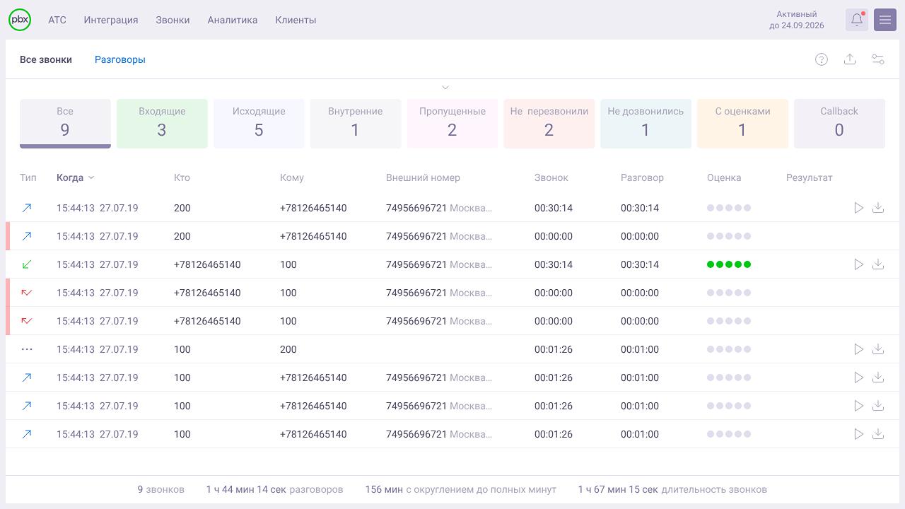The width and height of the screenshot is (905, 509).
Task: Play the first call recording
Action: pyautogui.click(x=859, y=208)
